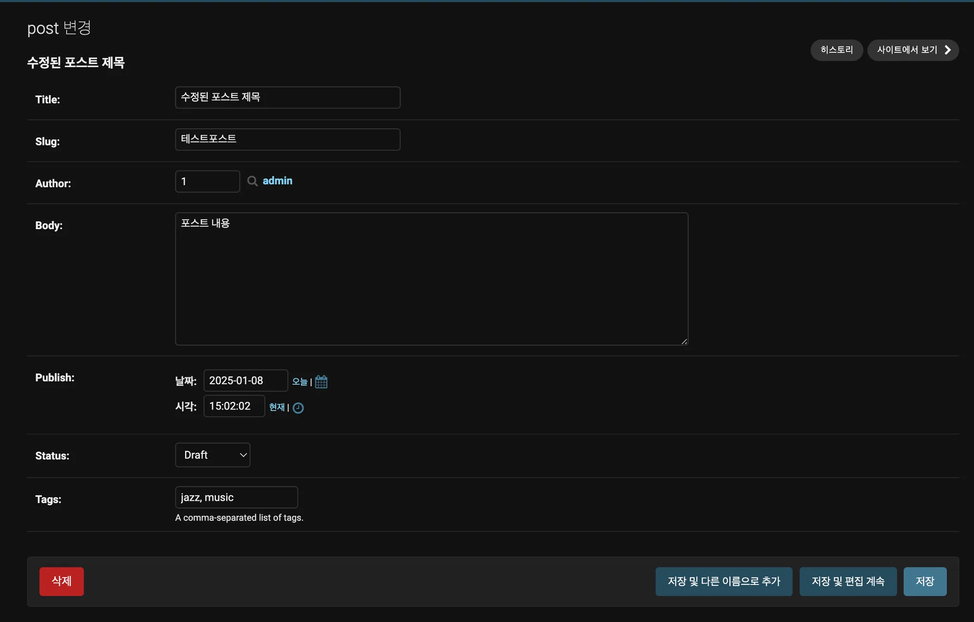
Task: Edit the Tags field jazz, music
Action: point(236,497)
